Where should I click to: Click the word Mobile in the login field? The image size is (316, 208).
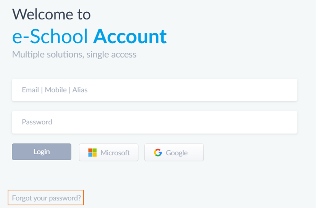pyautogui.click(x=56, y=90)
